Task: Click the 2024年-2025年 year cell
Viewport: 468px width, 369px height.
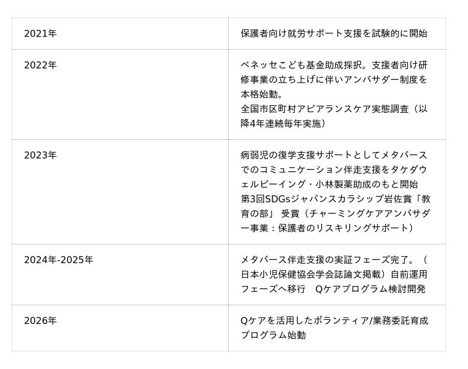Action: 58,260
